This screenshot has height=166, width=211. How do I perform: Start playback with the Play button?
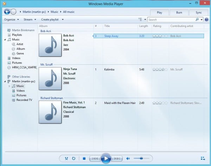106,159
